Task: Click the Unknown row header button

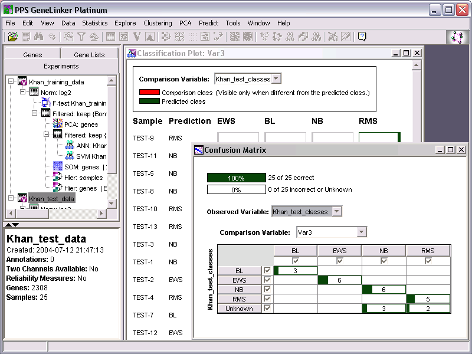Action: pyautogui.click(x=240, y=308)
